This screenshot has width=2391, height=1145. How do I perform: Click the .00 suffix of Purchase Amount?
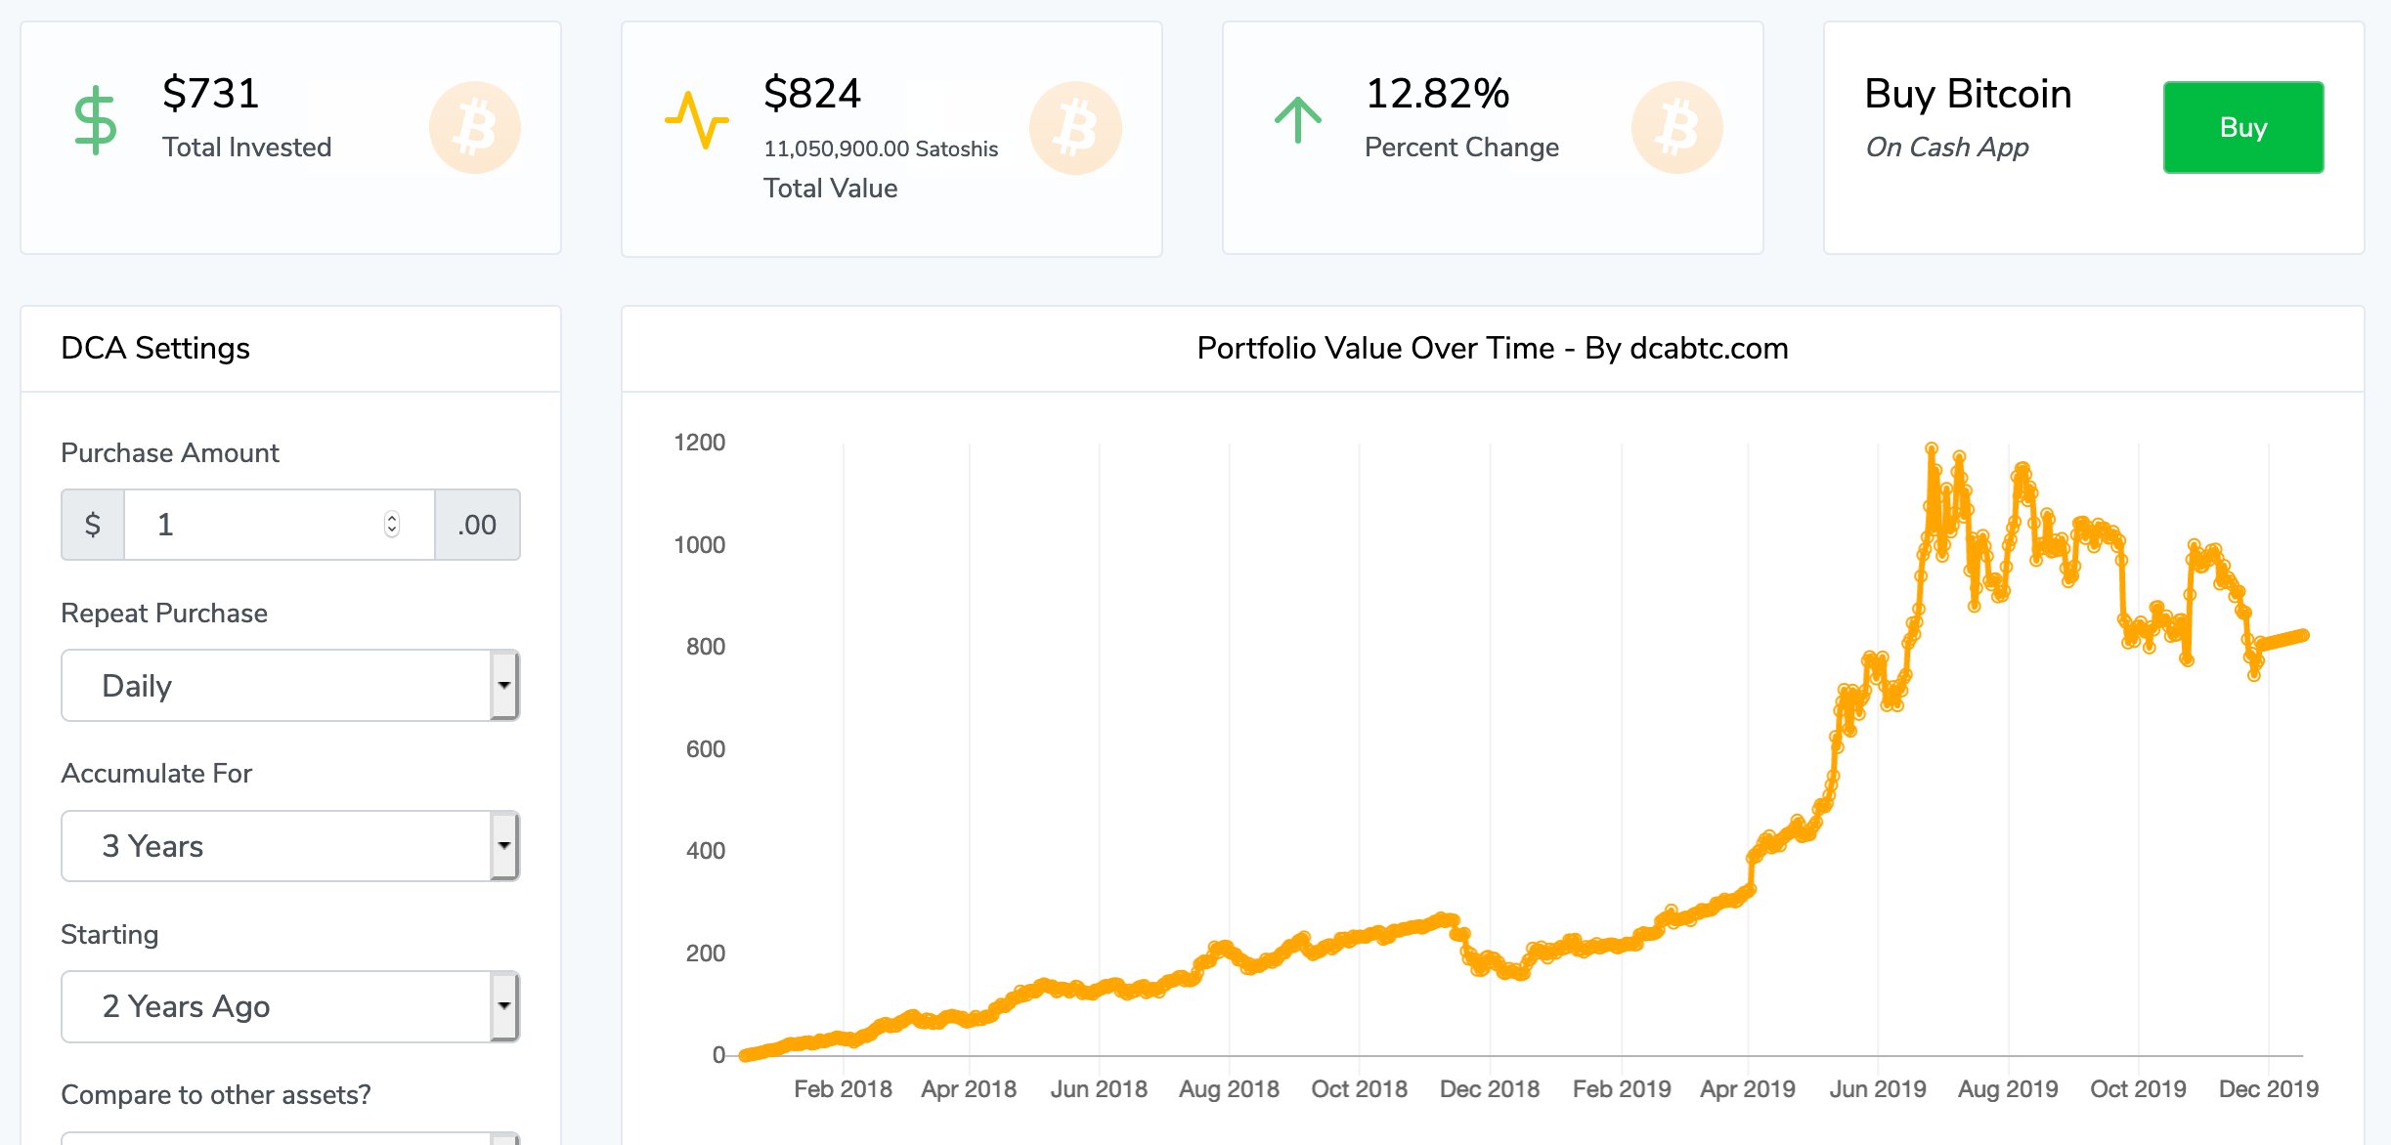click(477, 525)
